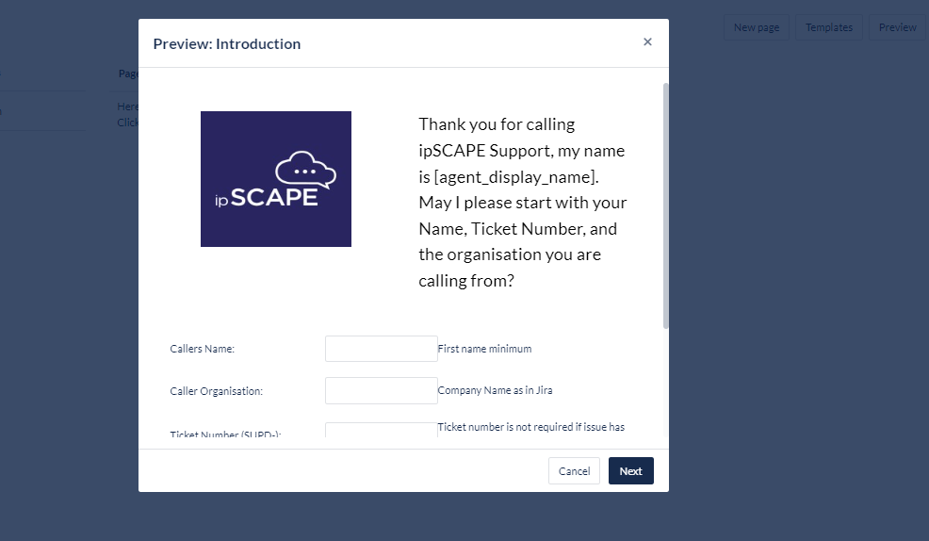929x541 pixels.
Task: Focus the Caller Organisation text box
Action: click(x=381, y=390)
